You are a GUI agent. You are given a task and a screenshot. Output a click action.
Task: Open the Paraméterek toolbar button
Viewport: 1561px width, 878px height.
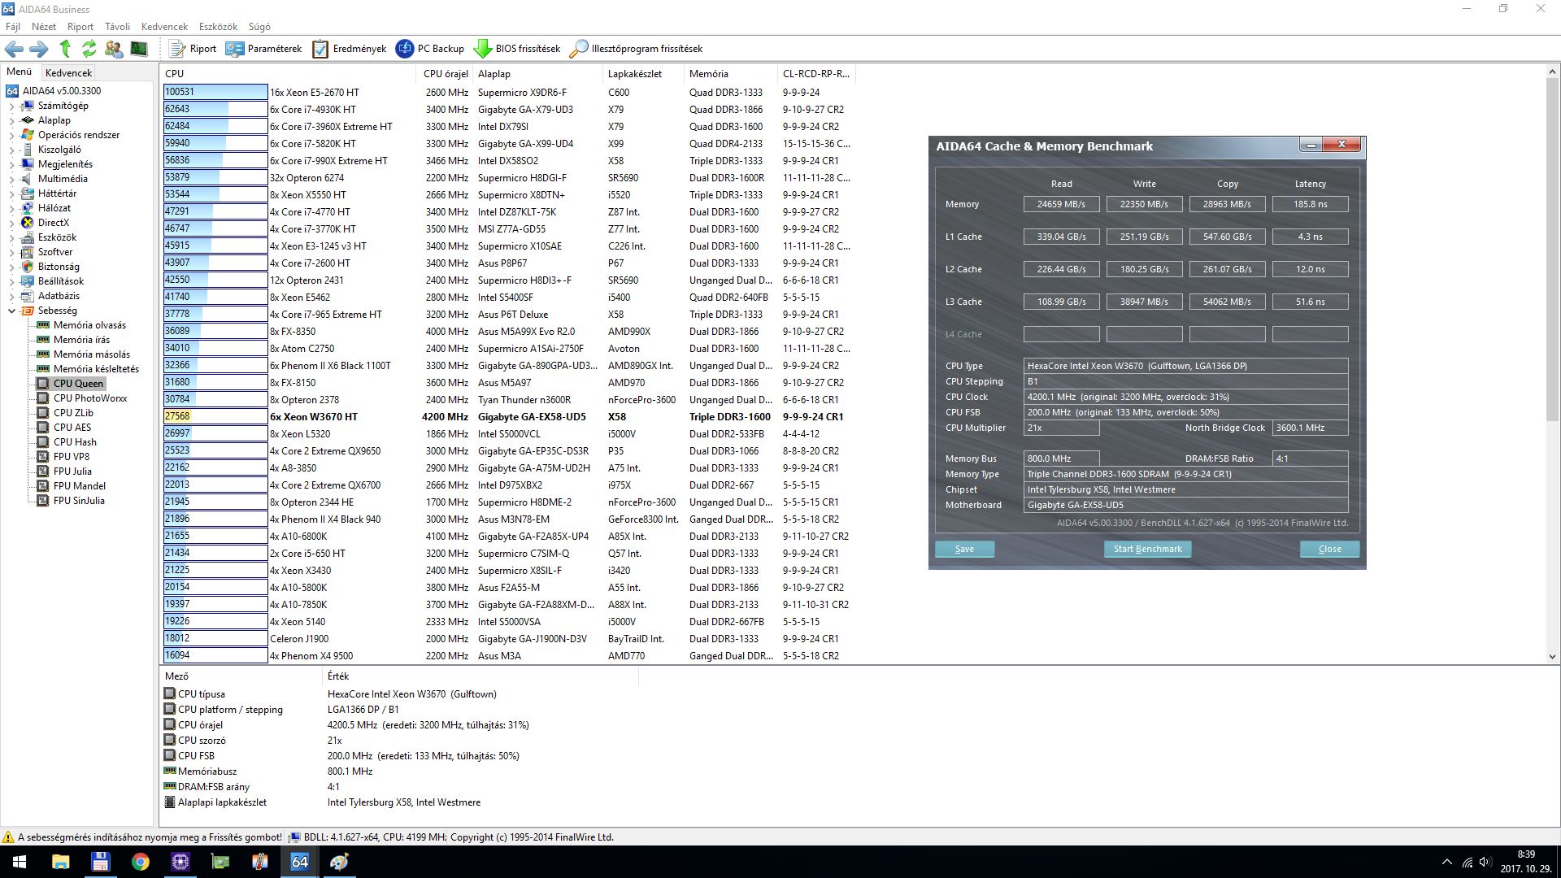click(x=263, y=49)
